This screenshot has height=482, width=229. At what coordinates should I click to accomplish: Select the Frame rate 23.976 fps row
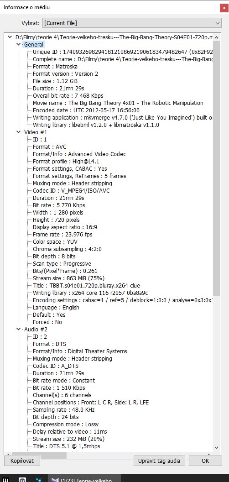[x=62, y=235]
